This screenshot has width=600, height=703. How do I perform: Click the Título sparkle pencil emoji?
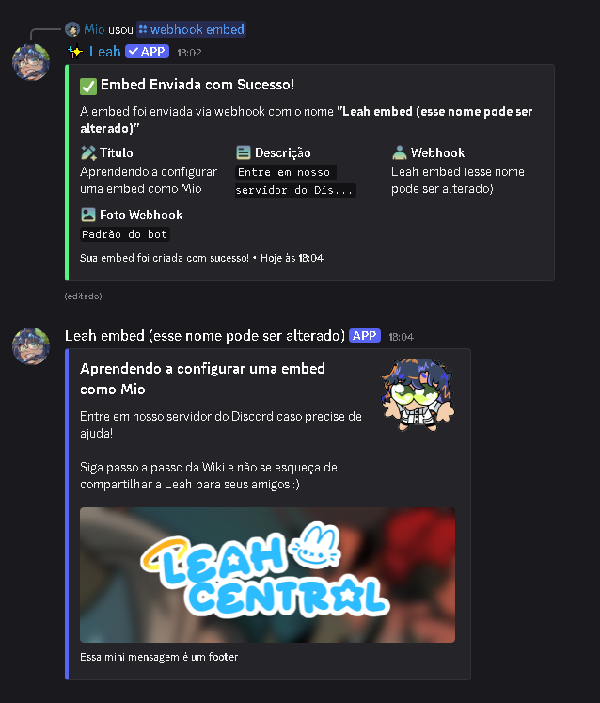(88, 152)
